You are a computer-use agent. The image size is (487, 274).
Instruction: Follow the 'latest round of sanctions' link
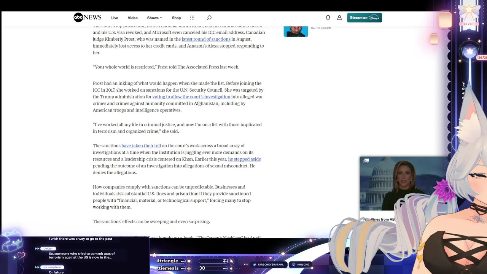pyautogui.click(x=206, y=39)
